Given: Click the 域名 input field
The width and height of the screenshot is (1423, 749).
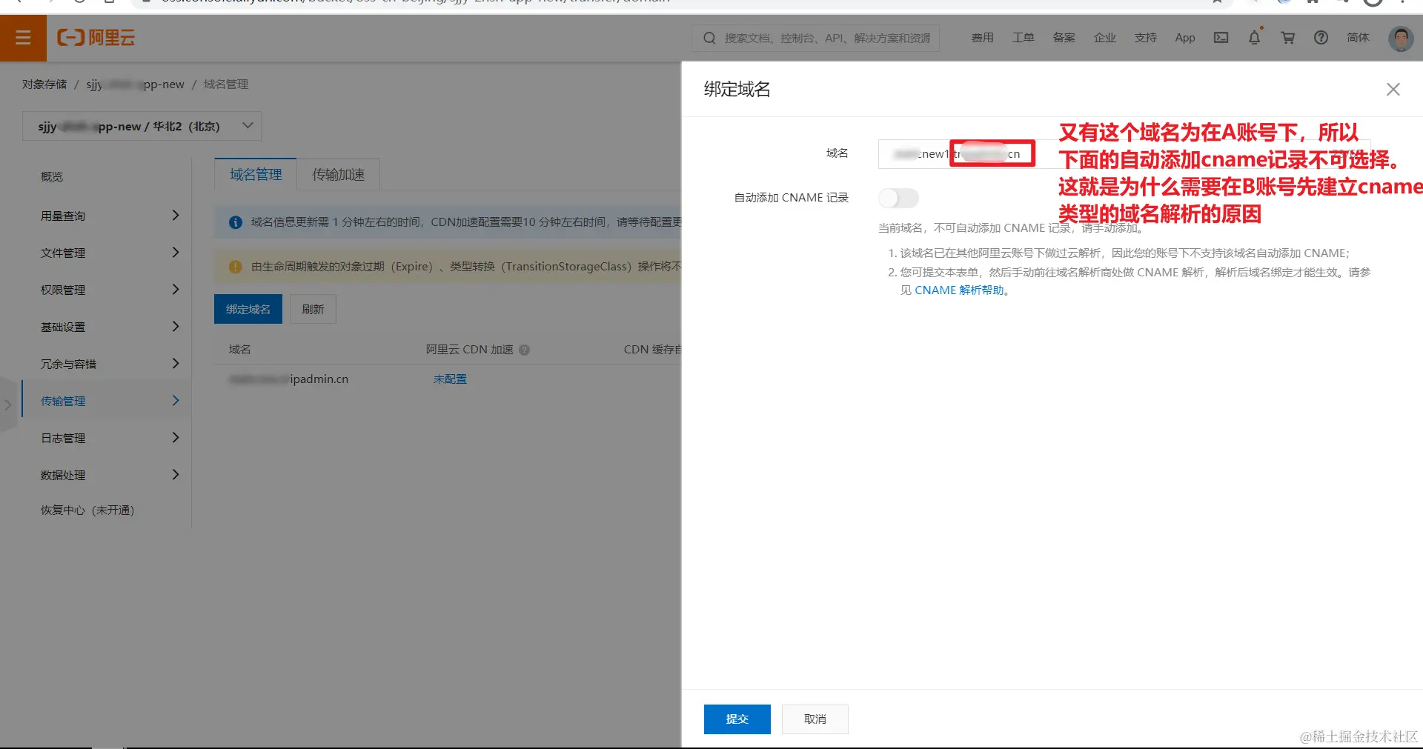Looking at the screenshot, I should click(x=1124, y=154).
